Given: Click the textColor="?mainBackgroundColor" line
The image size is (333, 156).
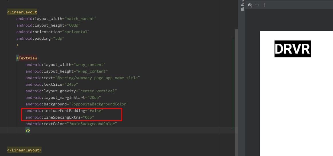Looking at the screenshot, I should pos(71,124).
